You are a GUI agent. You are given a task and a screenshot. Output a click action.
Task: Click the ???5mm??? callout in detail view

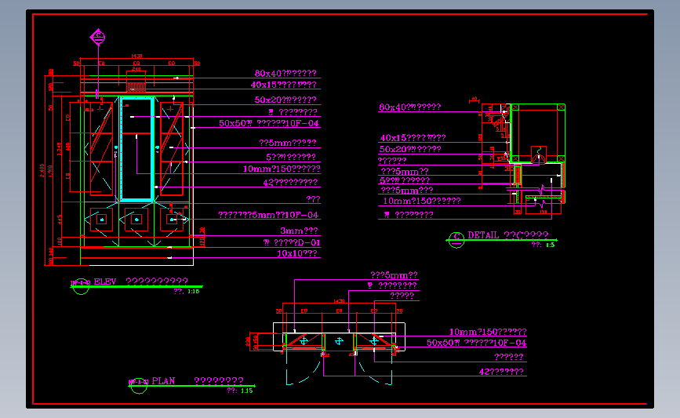click(x=407, y=191)
